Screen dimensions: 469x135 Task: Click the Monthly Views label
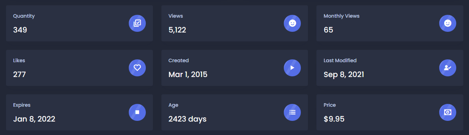click(x=342, y=16)
